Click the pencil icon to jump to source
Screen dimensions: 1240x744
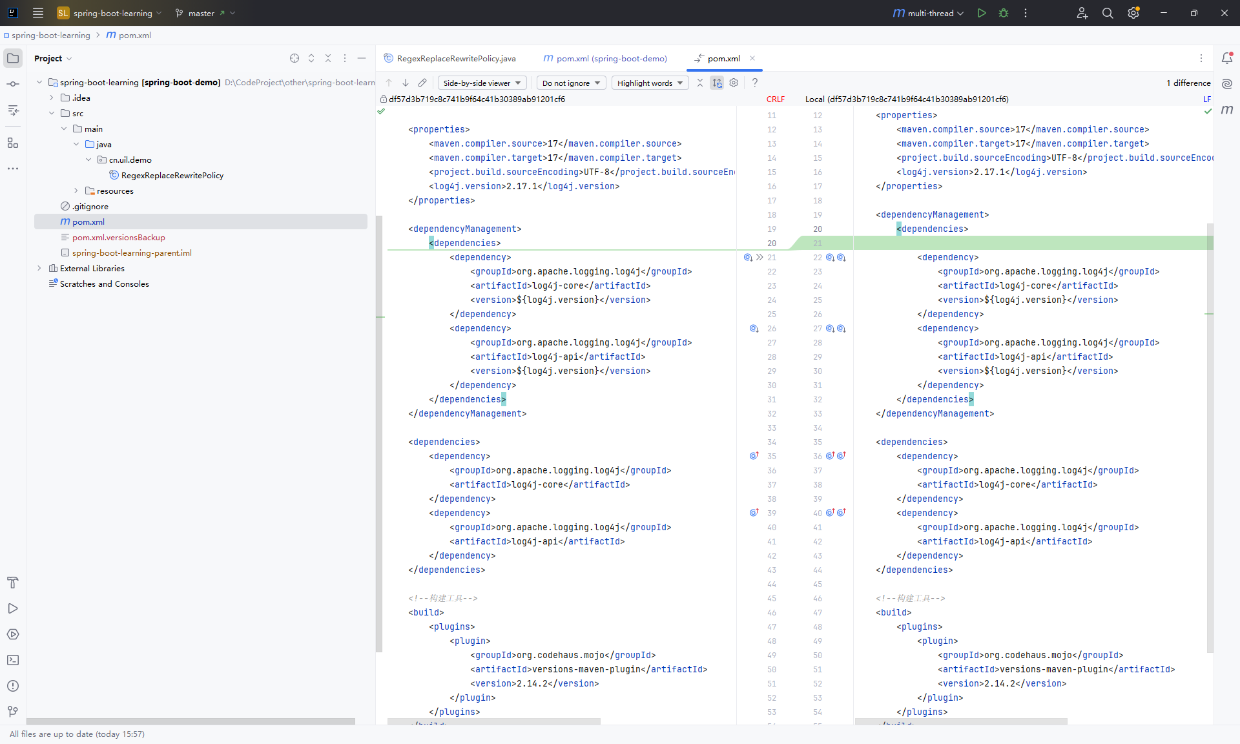click(x=422, y=83)
